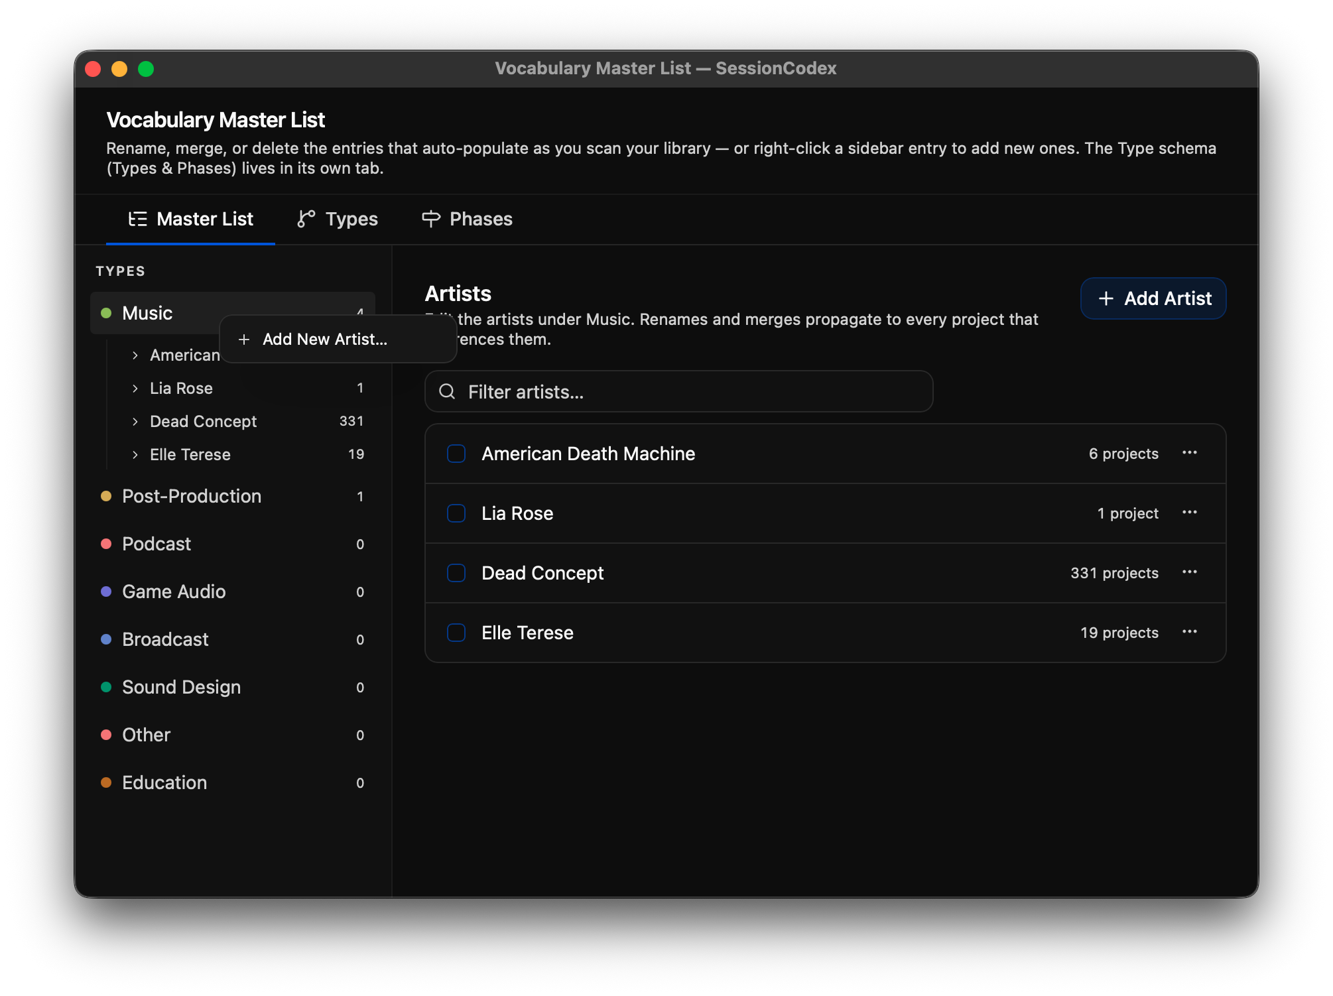Check the Dead Concept checkbox
This screenshot has width=1333, height=996.
tap(456, 573)
